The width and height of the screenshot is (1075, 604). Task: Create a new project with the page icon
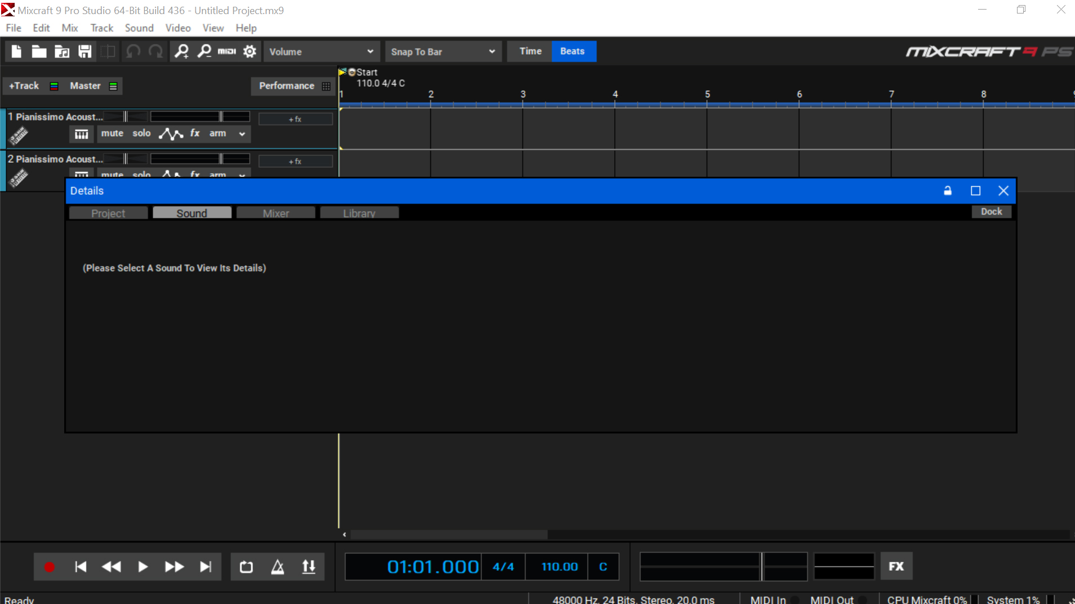pyautogui.click(x=16, y=52)
